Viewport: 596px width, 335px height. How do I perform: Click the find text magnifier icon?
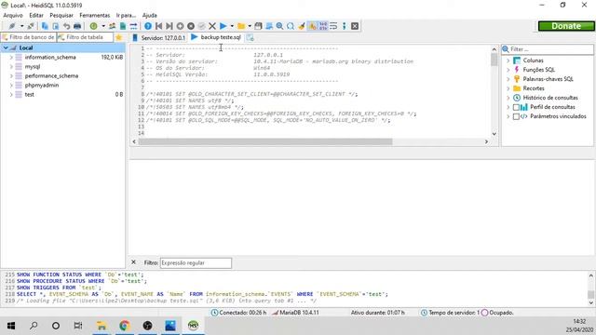pos(279,26)
